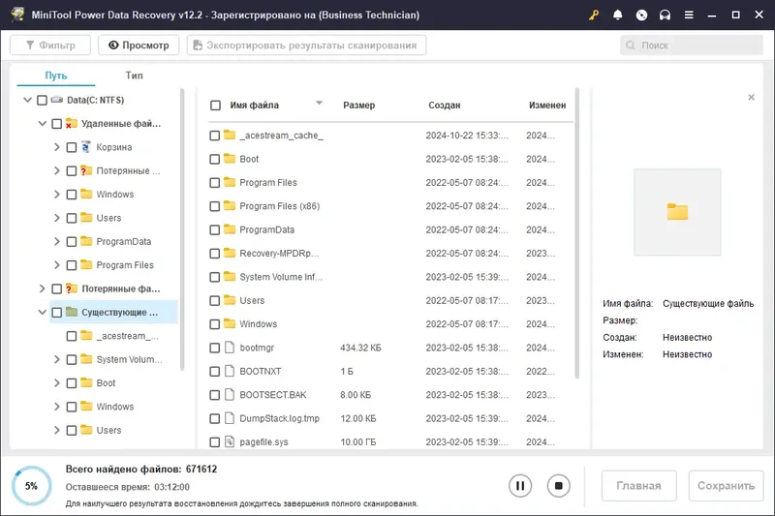Image resolution: width=775 pixels, height=516 pixels.
Task: Click the Оставшееся время: 03:12:00 text
Action: 128,487
